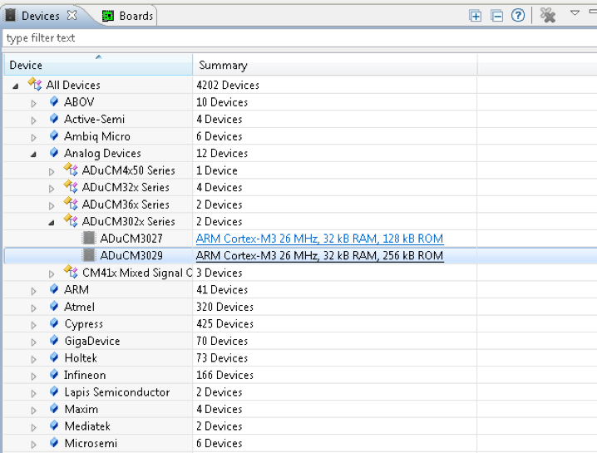597x453 pixels.
Task: Expand the Infineon vendor node
Action: pos(33,376)
